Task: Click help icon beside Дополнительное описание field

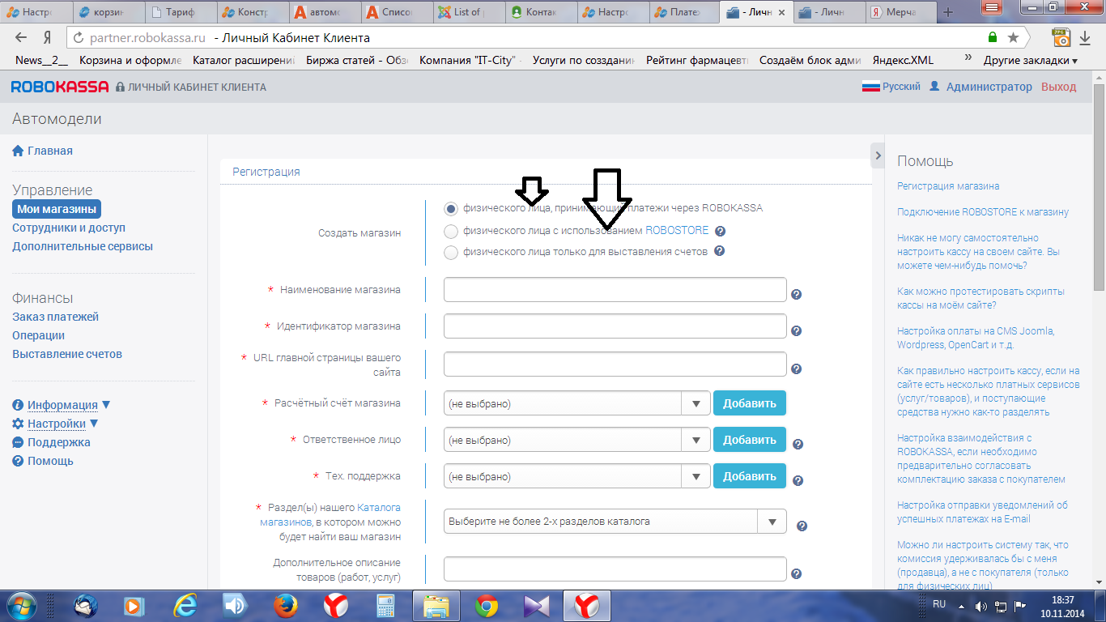Action: [796, 574]
